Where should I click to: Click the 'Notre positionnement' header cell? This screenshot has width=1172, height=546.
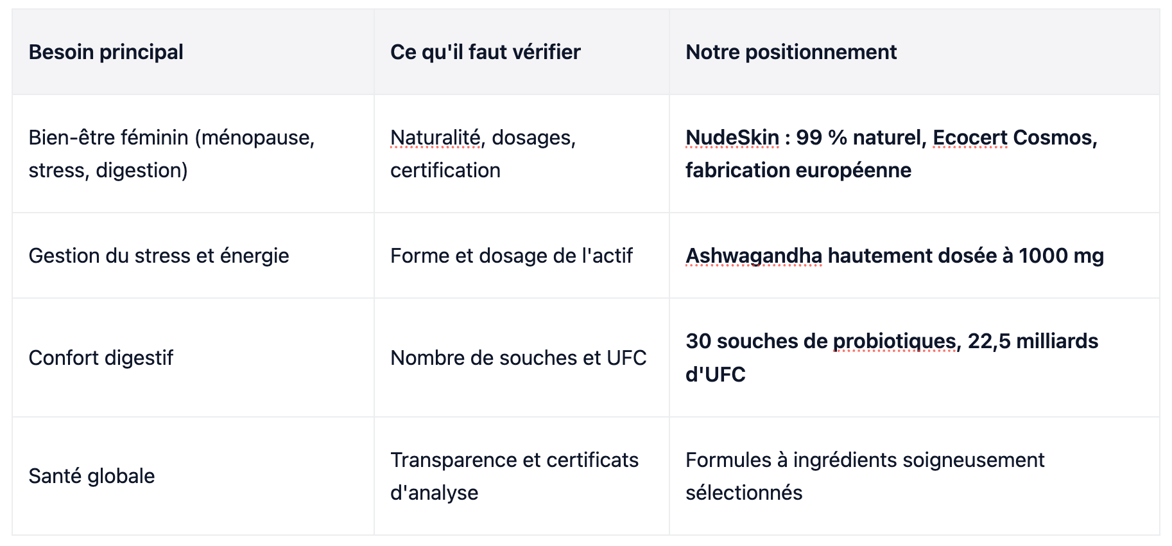coord(915,52)
